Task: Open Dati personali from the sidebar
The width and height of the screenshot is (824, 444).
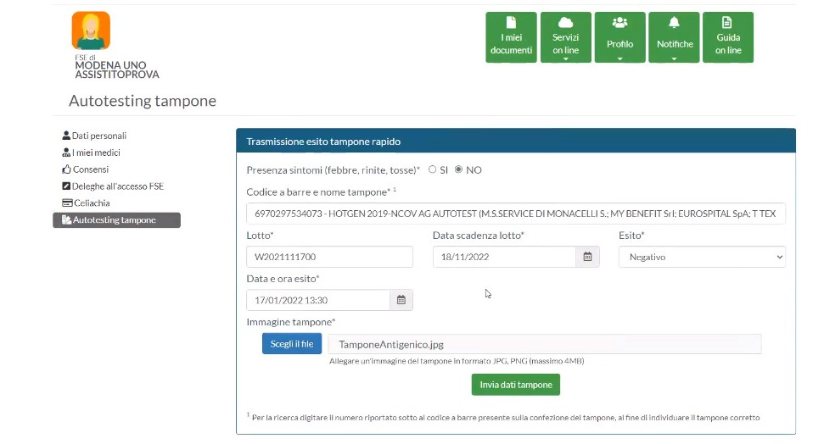Action: [x=98, y=136]
